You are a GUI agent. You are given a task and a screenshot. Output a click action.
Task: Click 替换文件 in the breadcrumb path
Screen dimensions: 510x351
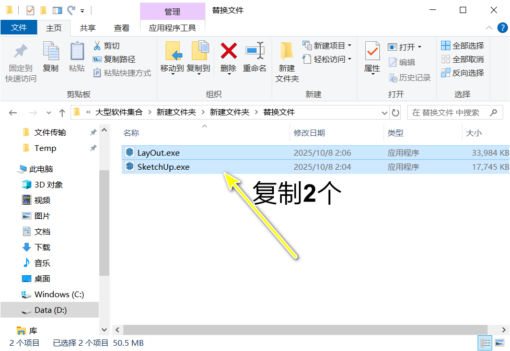click(279, 112)
